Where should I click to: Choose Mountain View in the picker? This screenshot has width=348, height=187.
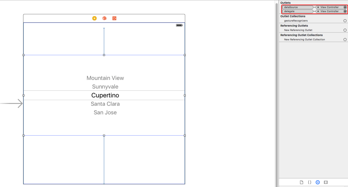coord(105,78)
